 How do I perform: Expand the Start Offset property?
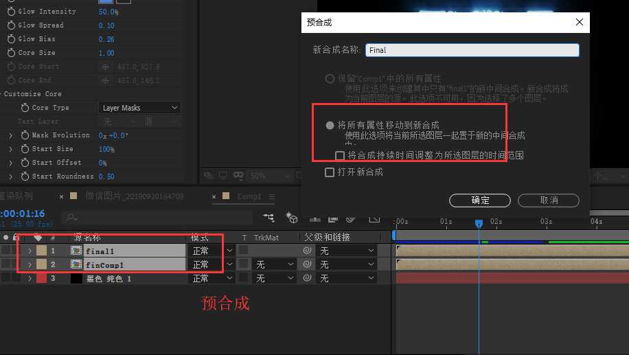(10, 163)
